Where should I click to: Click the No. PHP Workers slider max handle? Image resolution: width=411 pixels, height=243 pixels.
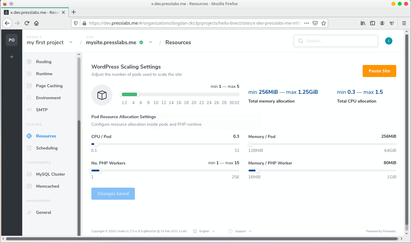point(100,171)
